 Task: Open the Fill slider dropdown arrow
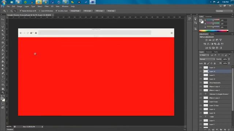tap(229, 63)
